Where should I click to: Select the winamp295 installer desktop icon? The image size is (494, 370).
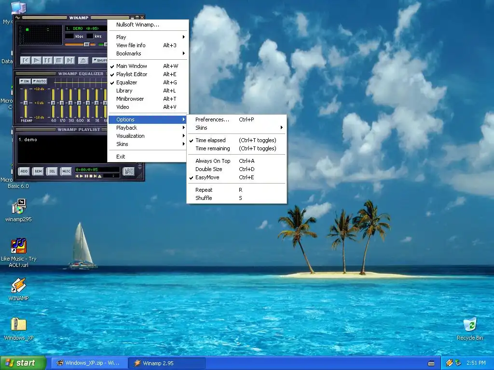19,210
